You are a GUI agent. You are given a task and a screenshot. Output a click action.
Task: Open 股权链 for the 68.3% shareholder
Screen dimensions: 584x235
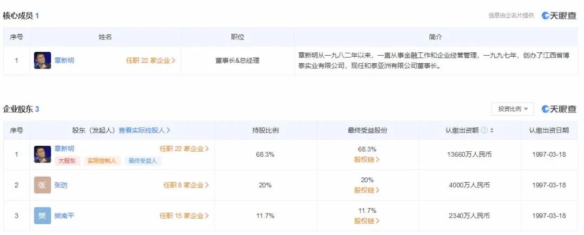pos(367,160)
